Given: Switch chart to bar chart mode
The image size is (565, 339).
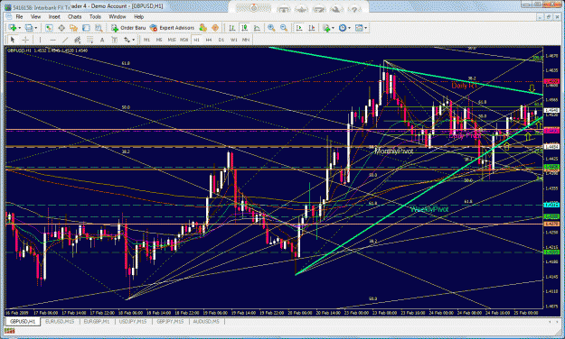Looking at the screenshot, I should pyautogui.click(x=232, y=28).
